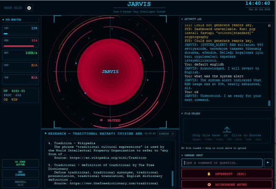276x189 pixels.
Task: Click the UP 4261:01 uptime readout
Action: [x=14, y=91]
